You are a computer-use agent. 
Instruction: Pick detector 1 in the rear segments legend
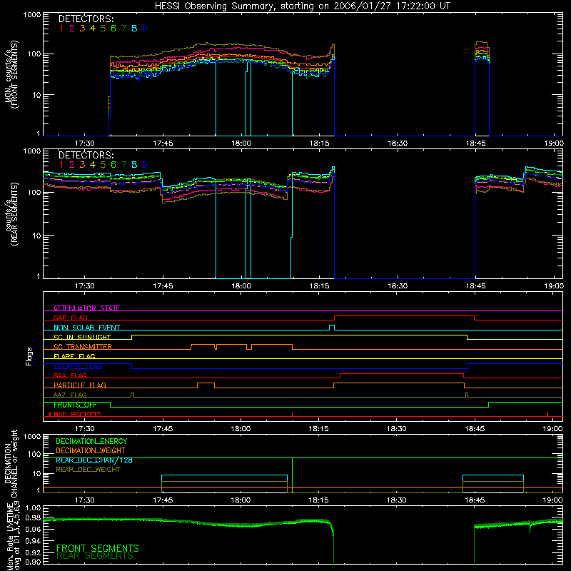(61, 165)
